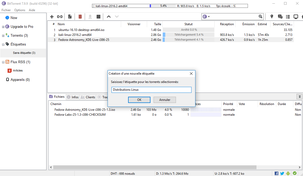
Task: Select Torrents (3) in sidebar
Action: [x=19, y=36]
